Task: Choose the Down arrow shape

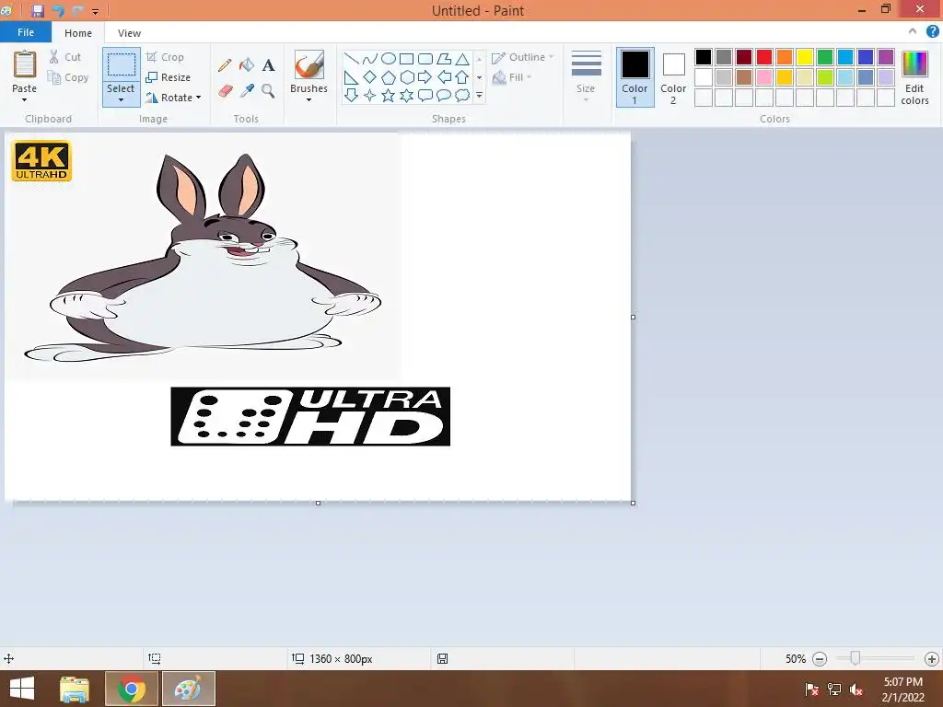Action: point(351,95)
